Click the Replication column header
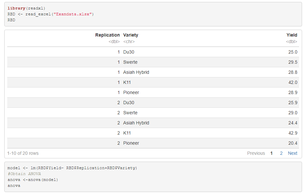The height and width of the screenshot is (193, 305). (x=108, y=35)
